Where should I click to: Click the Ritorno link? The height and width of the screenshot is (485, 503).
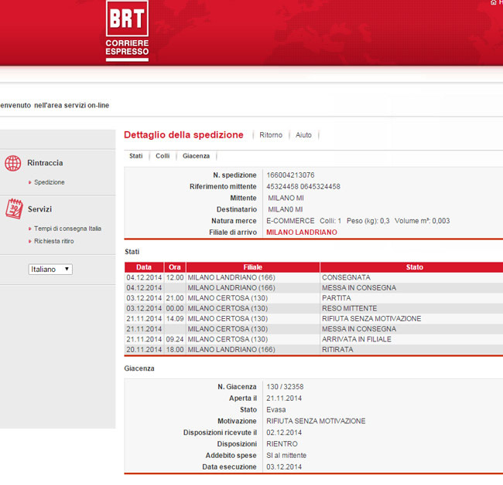271,135
